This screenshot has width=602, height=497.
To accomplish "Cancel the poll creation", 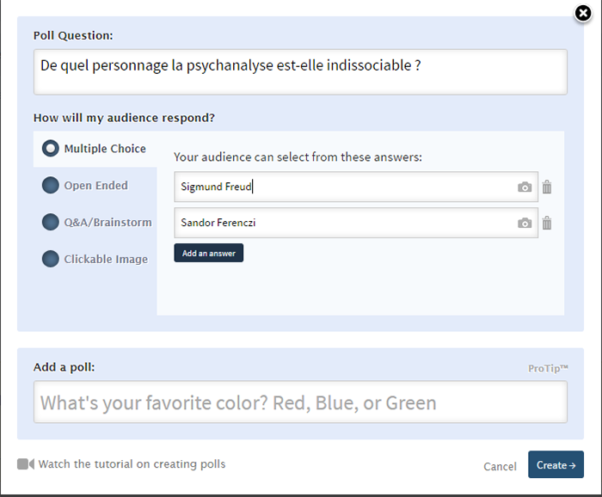I will click(x=500, y=466).
